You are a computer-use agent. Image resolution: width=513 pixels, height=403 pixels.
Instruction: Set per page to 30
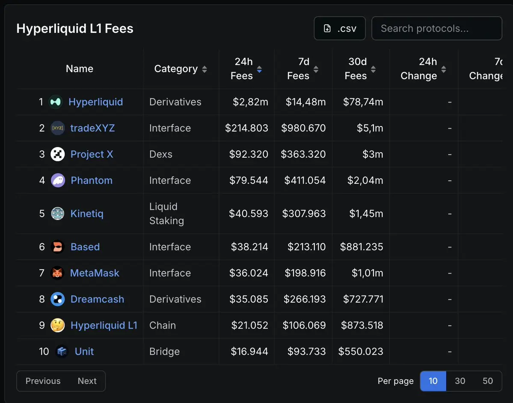click(460, 381)
